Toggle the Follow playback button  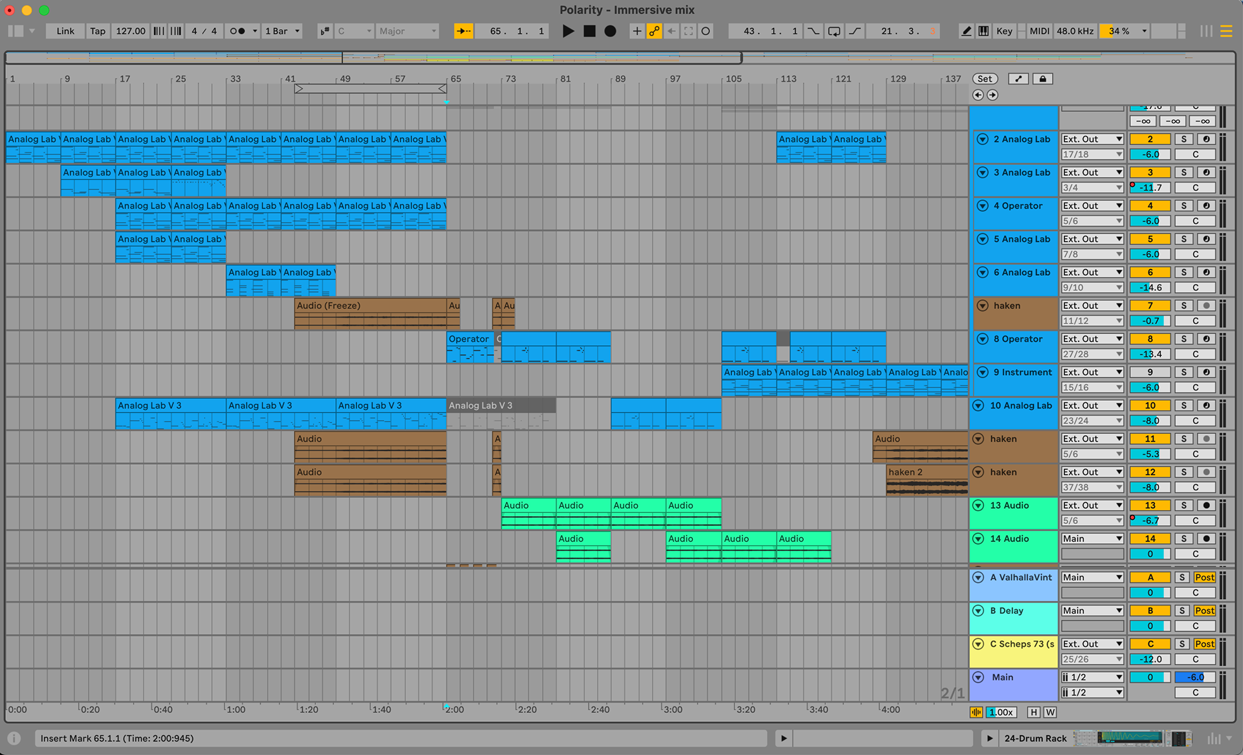[464, 31]
